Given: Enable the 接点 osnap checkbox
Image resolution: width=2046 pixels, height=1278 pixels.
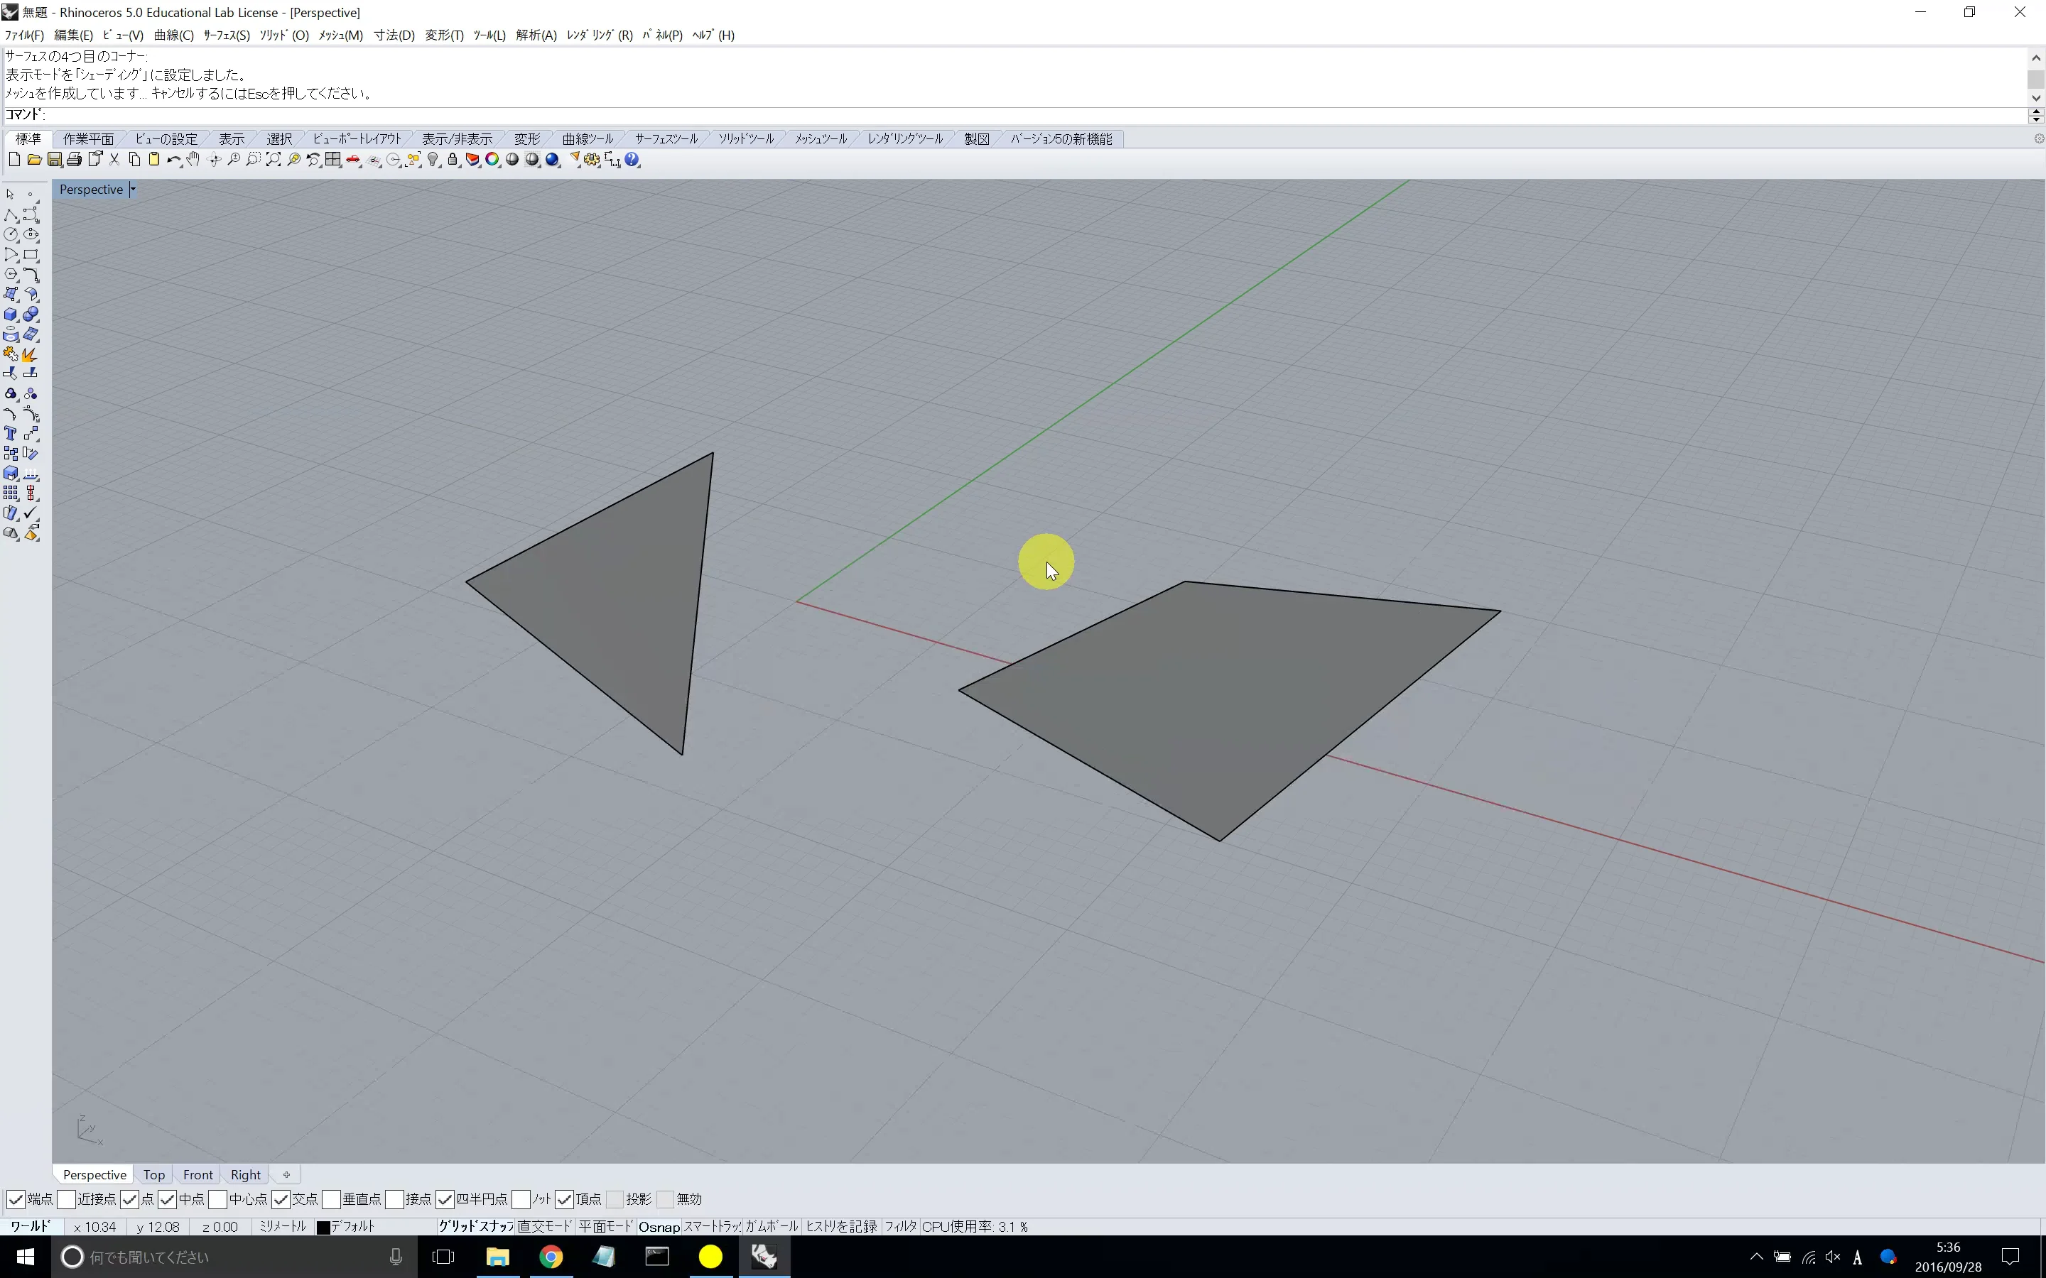Looking at the screenshot, I should coord(394,1198).
